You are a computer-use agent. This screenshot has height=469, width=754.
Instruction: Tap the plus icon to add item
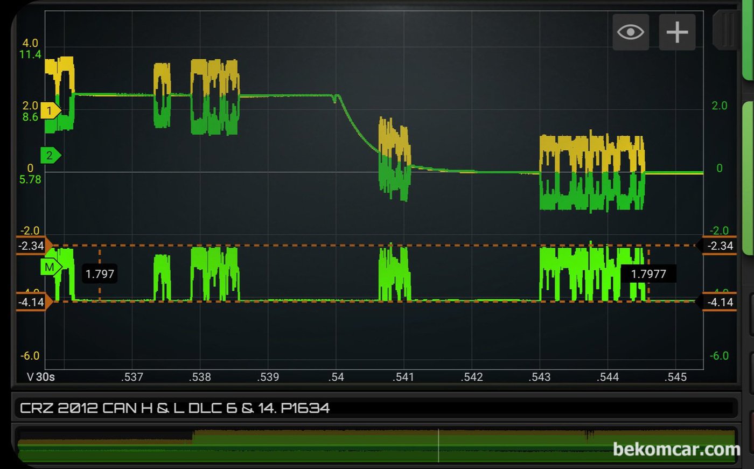tap(677, 32)
